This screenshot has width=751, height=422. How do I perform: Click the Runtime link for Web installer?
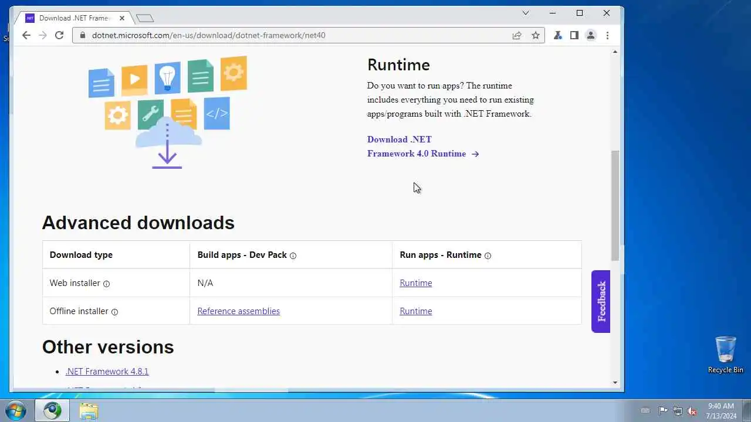coord(415,283)
